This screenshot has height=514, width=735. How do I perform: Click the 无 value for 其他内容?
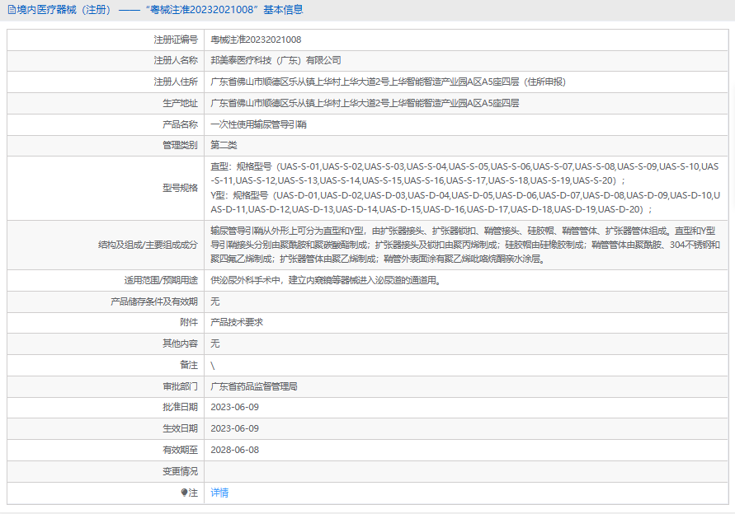[x=215, y=343]
